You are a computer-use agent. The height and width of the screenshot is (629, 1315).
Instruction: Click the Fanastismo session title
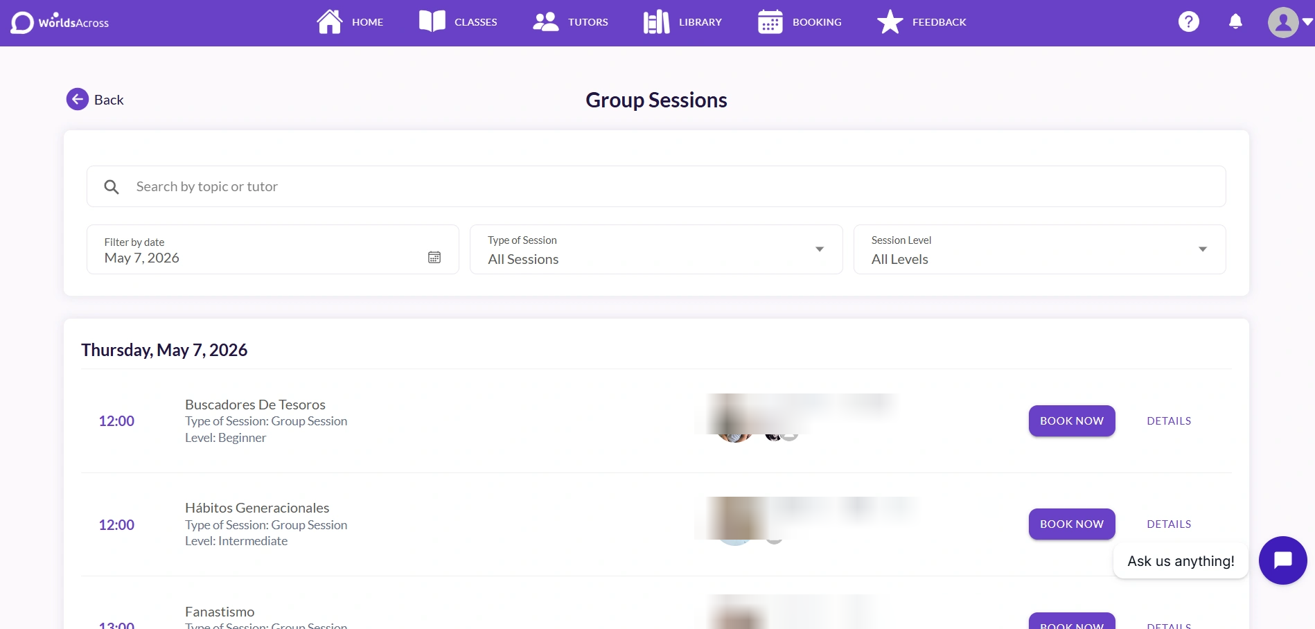pos(220,612)
